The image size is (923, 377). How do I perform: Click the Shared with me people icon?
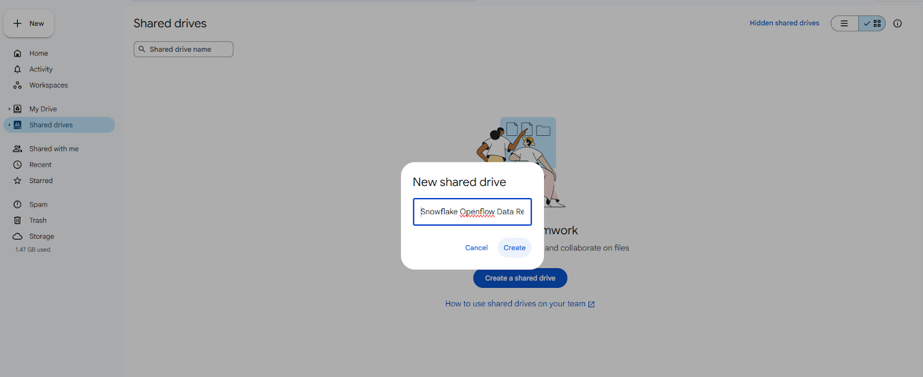pos(17,148)
